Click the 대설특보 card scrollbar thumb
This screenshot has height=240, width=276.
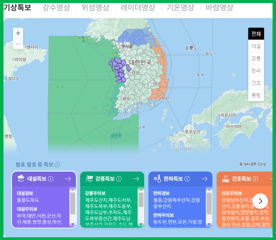tap(72, 203)
